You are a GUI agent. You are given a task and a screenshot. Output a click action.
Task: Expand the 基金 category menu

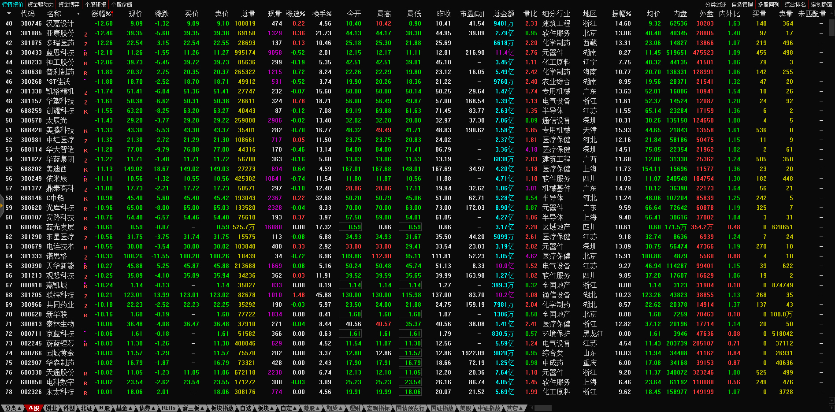coord(124,408)
